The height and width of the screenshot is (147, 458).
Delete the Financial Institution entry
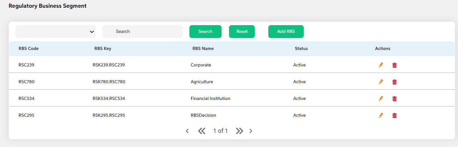click(395, 99)
